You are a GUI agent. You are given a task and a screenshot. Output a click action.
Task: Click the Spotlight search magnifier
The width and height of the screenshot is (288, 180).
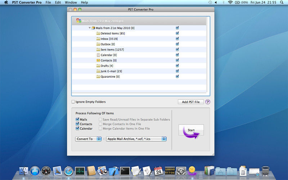coord(282,3)
